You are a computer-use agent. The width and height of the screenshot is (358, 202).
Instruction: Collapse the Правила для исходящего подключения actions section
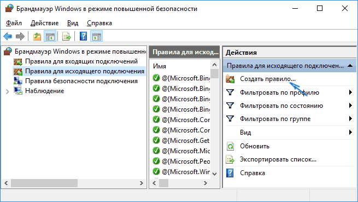[350, 66]
